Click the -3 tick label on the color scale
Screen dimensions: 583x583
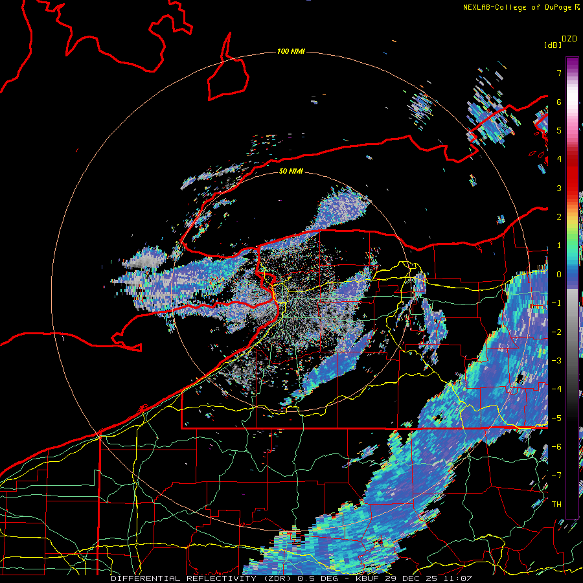556,361
